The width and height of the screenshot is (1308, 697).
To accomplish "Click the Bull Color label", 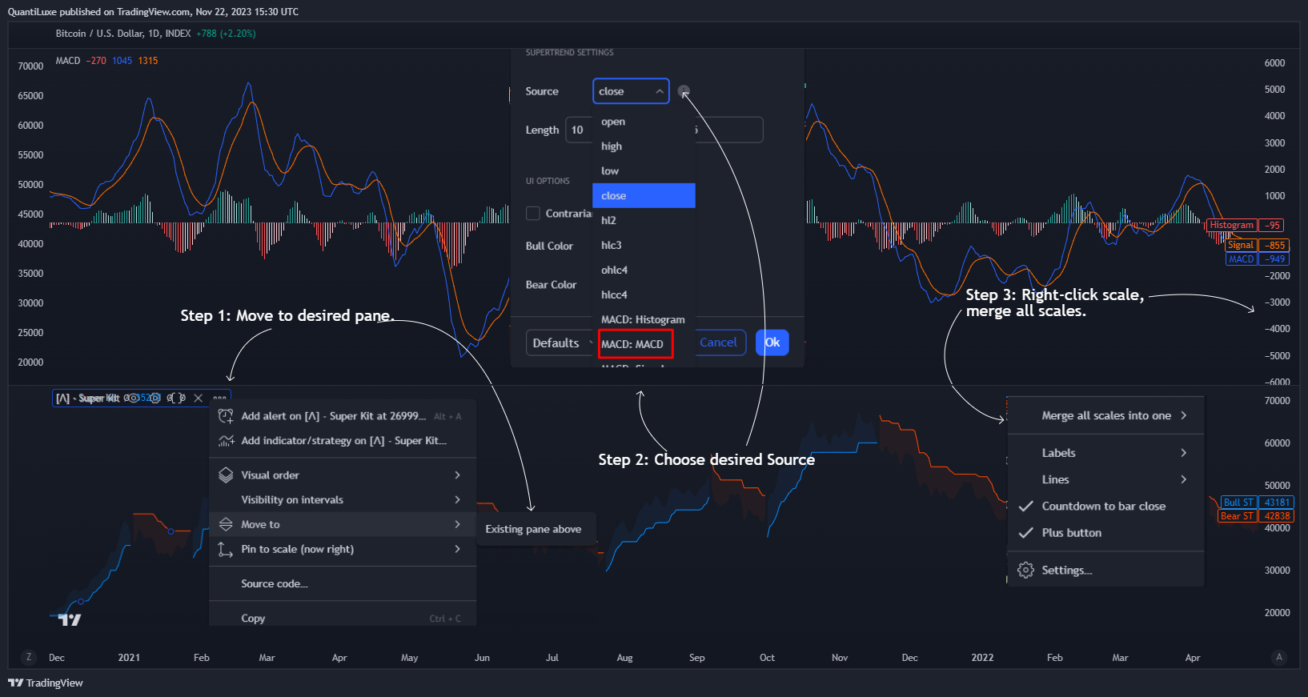I will 549,246.
